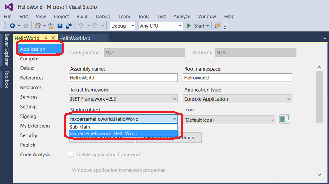Screen dimensions: 329x184
Task: Open the Debug solution configuration dropdown
Action: pyautogui.click(x=123, y=26)
